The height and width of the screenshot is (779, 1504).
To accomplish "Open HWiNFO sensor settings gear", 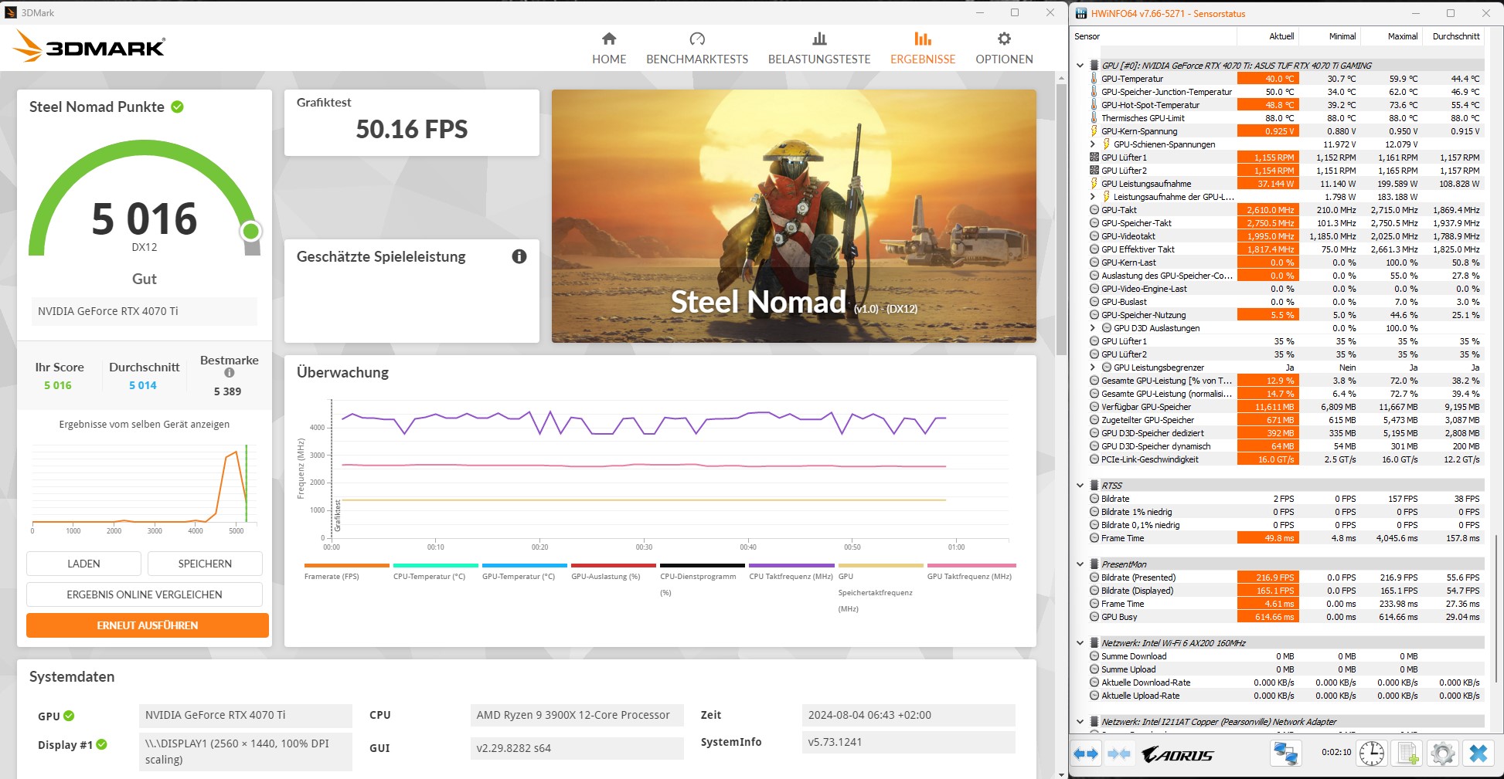I will click(1442, 754).
